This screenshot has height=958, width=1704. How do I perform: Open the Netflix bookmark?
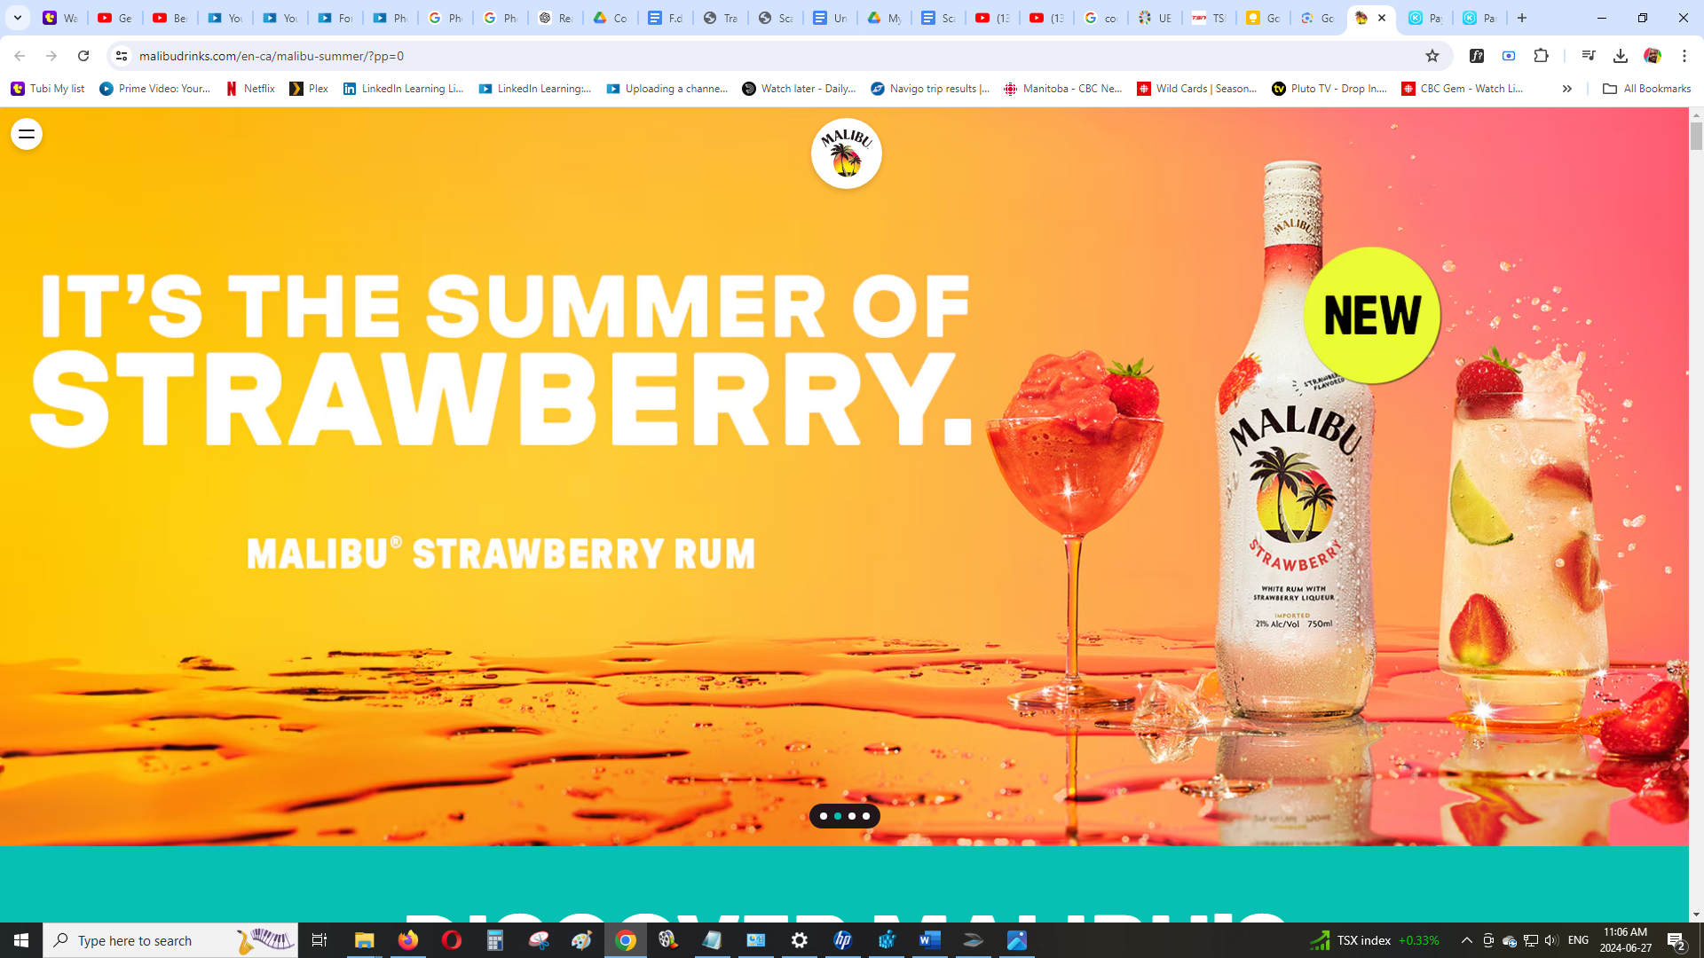[x=250, y=89]
